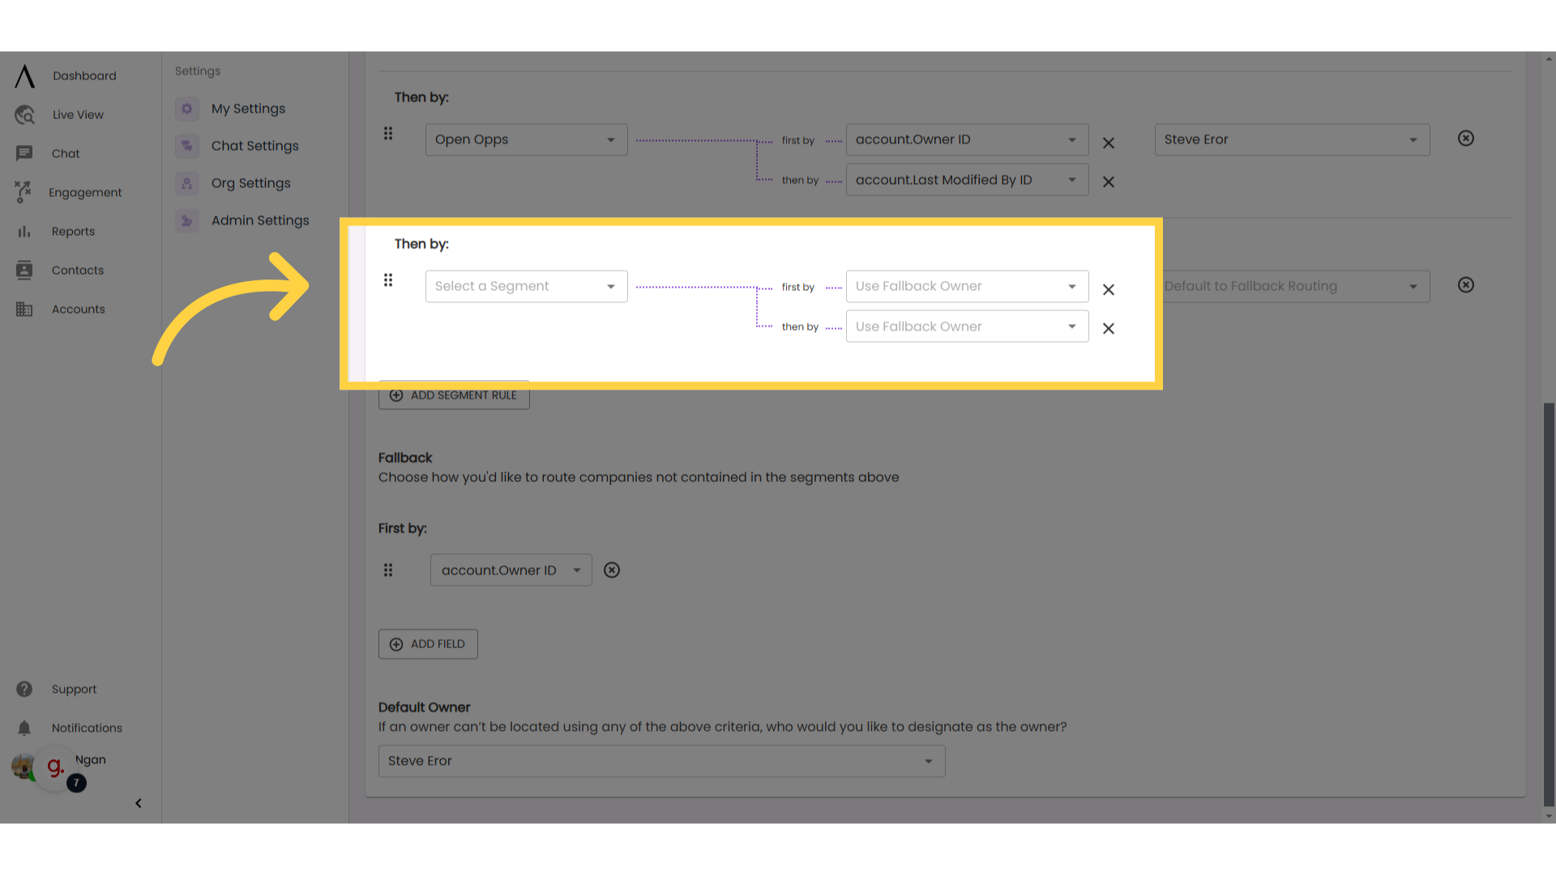Open account.Last Modified By ID dropdown
Image resolution: width=1556 pixels, height=875 pixels.
point(967,180)
